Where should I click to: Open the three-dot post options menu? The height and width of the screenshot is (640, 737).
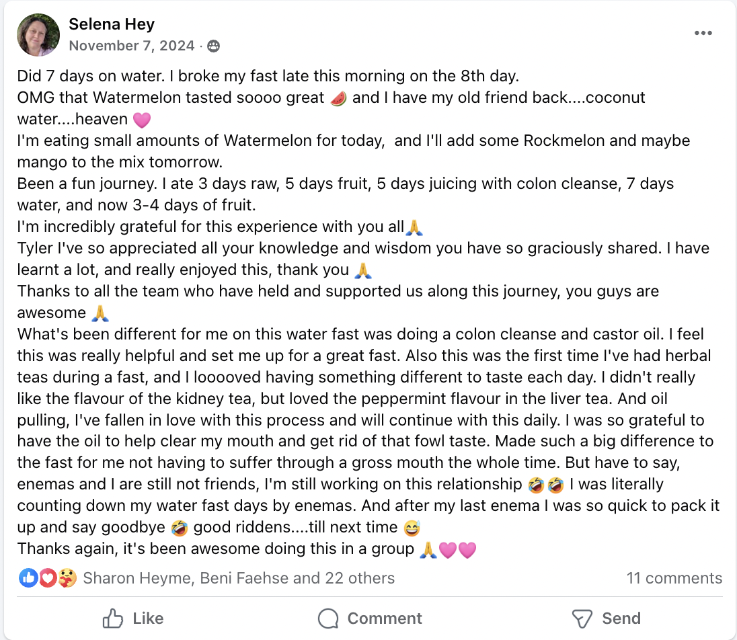point(703,34)
